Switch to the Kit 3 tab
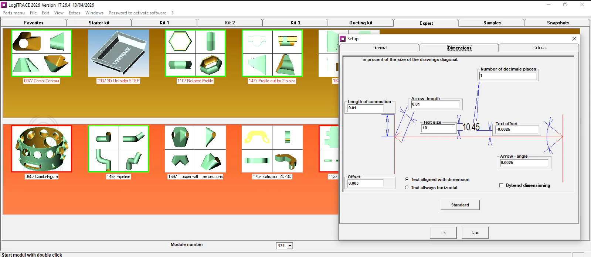The width and height of the screenshot is (591, 257). click(x=295, y=23)
